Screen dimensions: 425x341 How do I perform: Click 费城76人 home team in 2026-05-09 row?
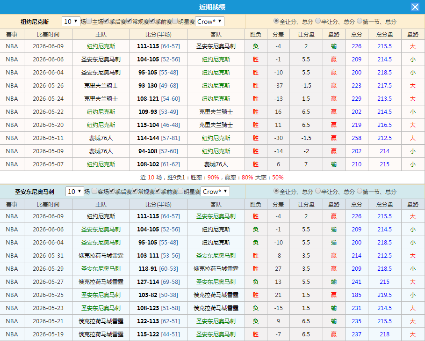point(101,151)
